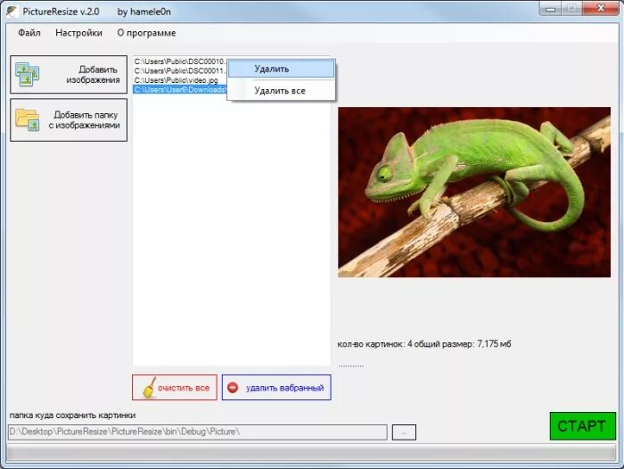The width and height of the screenshot is (624, 469).
Task: Minimize the PictureResize window
Action: tap(550, 9)
